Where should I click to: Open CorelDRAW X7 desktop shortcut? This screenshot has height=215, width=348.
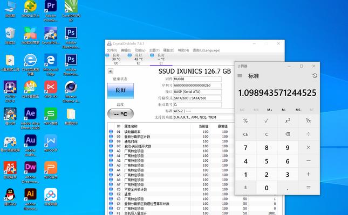point(71,11)
